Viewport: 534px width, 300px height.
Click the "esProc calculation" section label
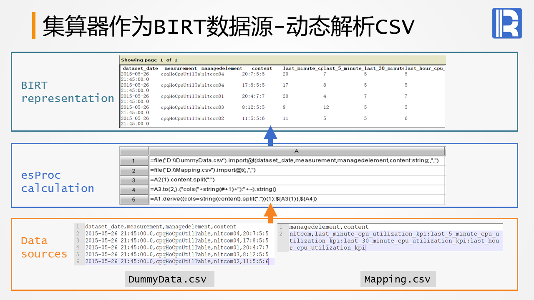(58, 182)
